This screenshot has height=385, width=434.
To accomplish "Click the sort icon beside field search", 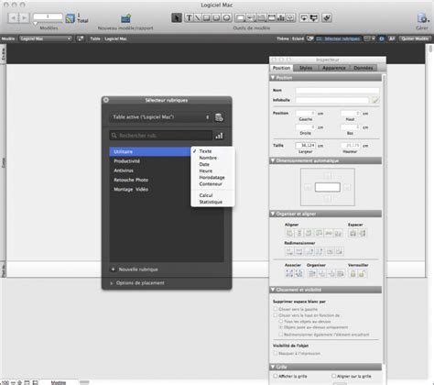I will click(219, 136).
